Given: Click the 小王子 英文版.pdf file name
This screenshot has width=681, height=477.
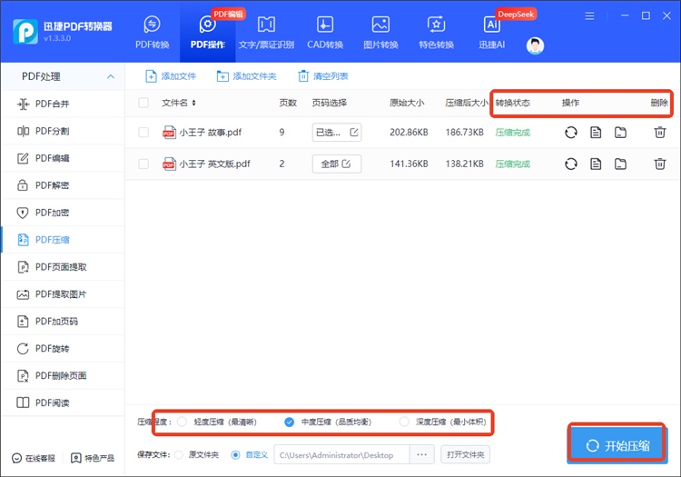Looking at the screenshot, I should click(214, 164).
